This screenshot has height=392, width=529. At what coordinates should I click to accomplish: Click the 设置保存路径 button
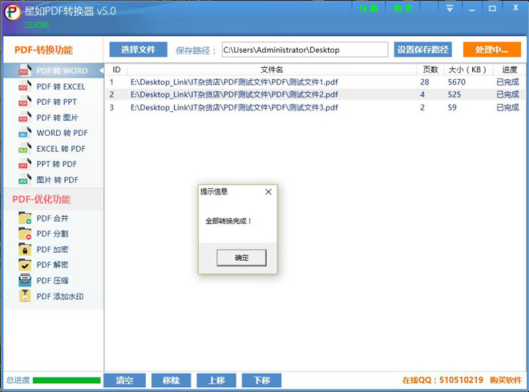tap(422, 50)
